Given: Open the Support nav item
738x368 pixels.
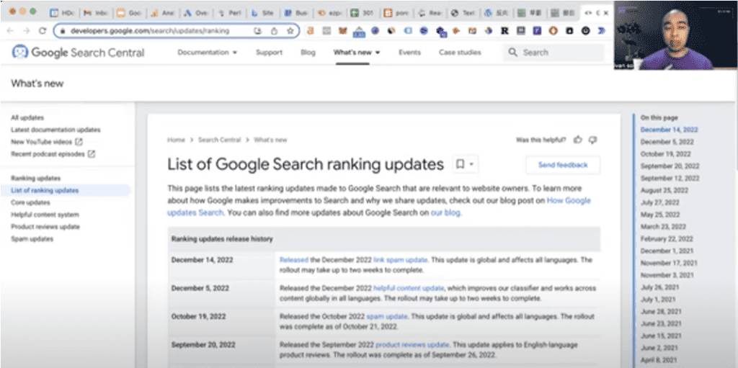Looking at the screenshot, I should point(270,53).
